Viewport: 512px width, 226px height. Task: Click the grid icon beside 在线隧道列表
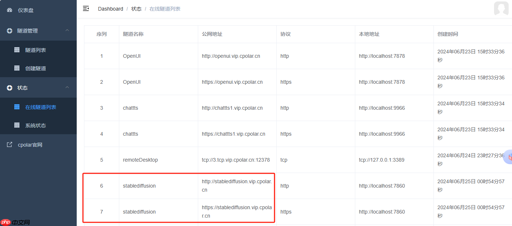[x=17, y=107]
